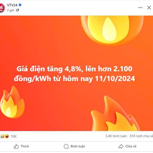The image size is (153, 153).
Task: Open the three-dot post options menu
Action: click(140, 8)
